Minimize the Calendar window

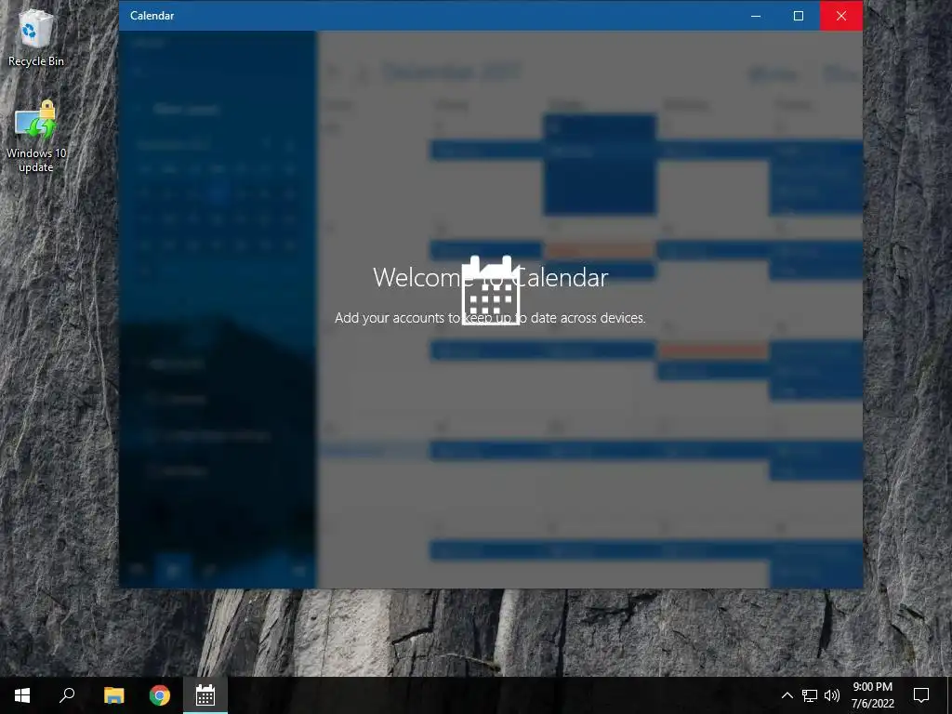point(756,16)
